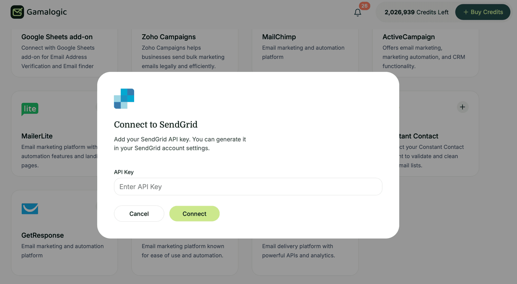The width and height of the screenshot is (517, 284).
Task: Click the API Key label
Action: 124,172
